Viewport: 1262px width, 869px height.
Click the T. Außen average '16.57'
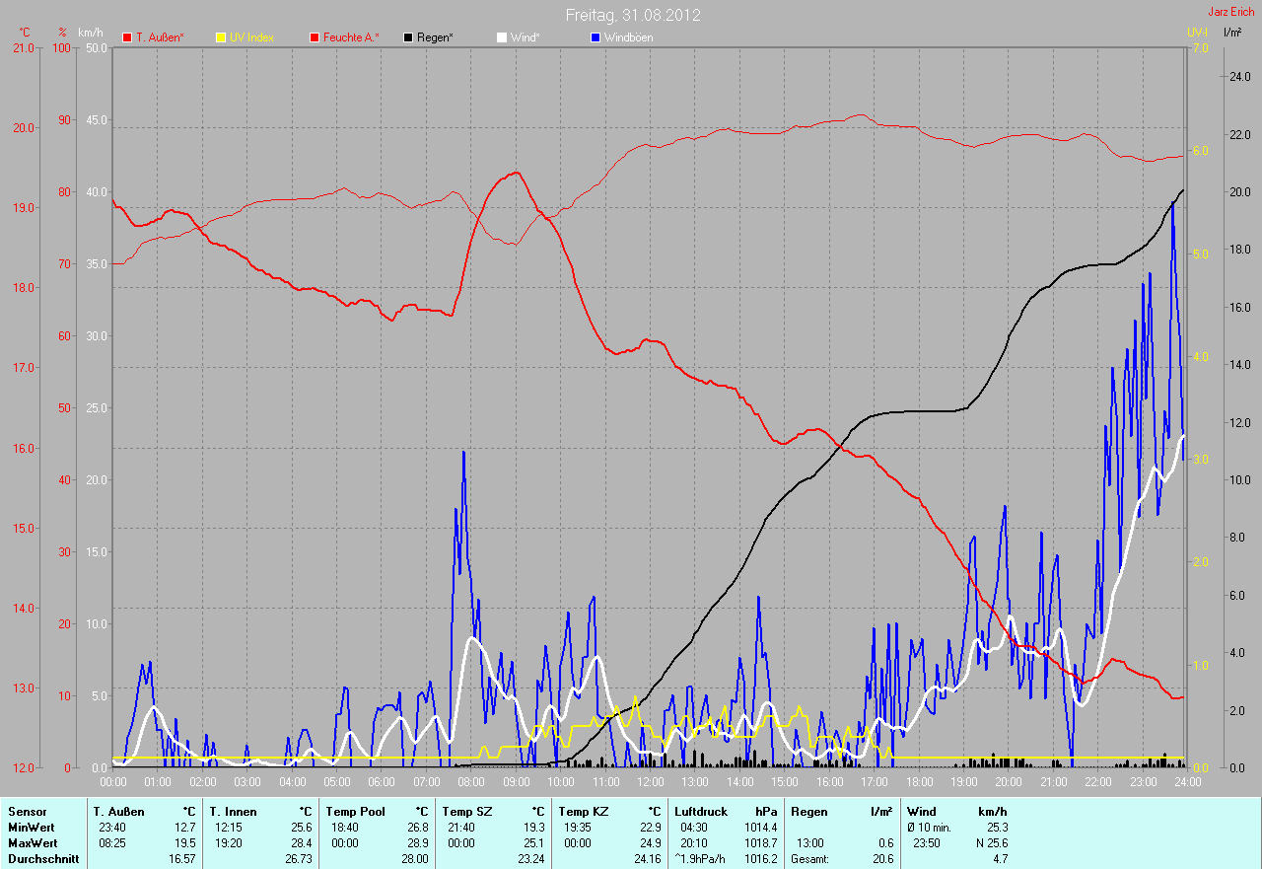pos(182,859)
